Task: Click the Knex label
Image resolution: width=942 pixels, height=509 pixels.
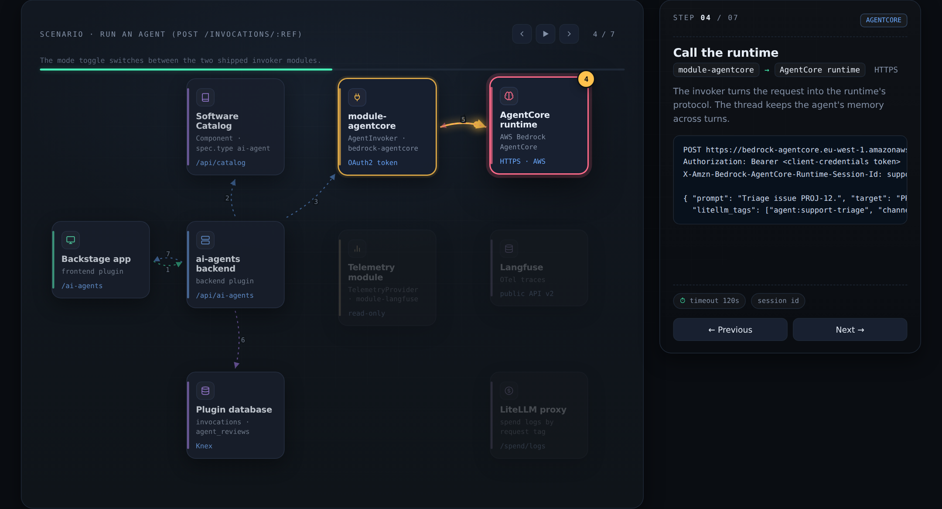Action: point(204,446)
